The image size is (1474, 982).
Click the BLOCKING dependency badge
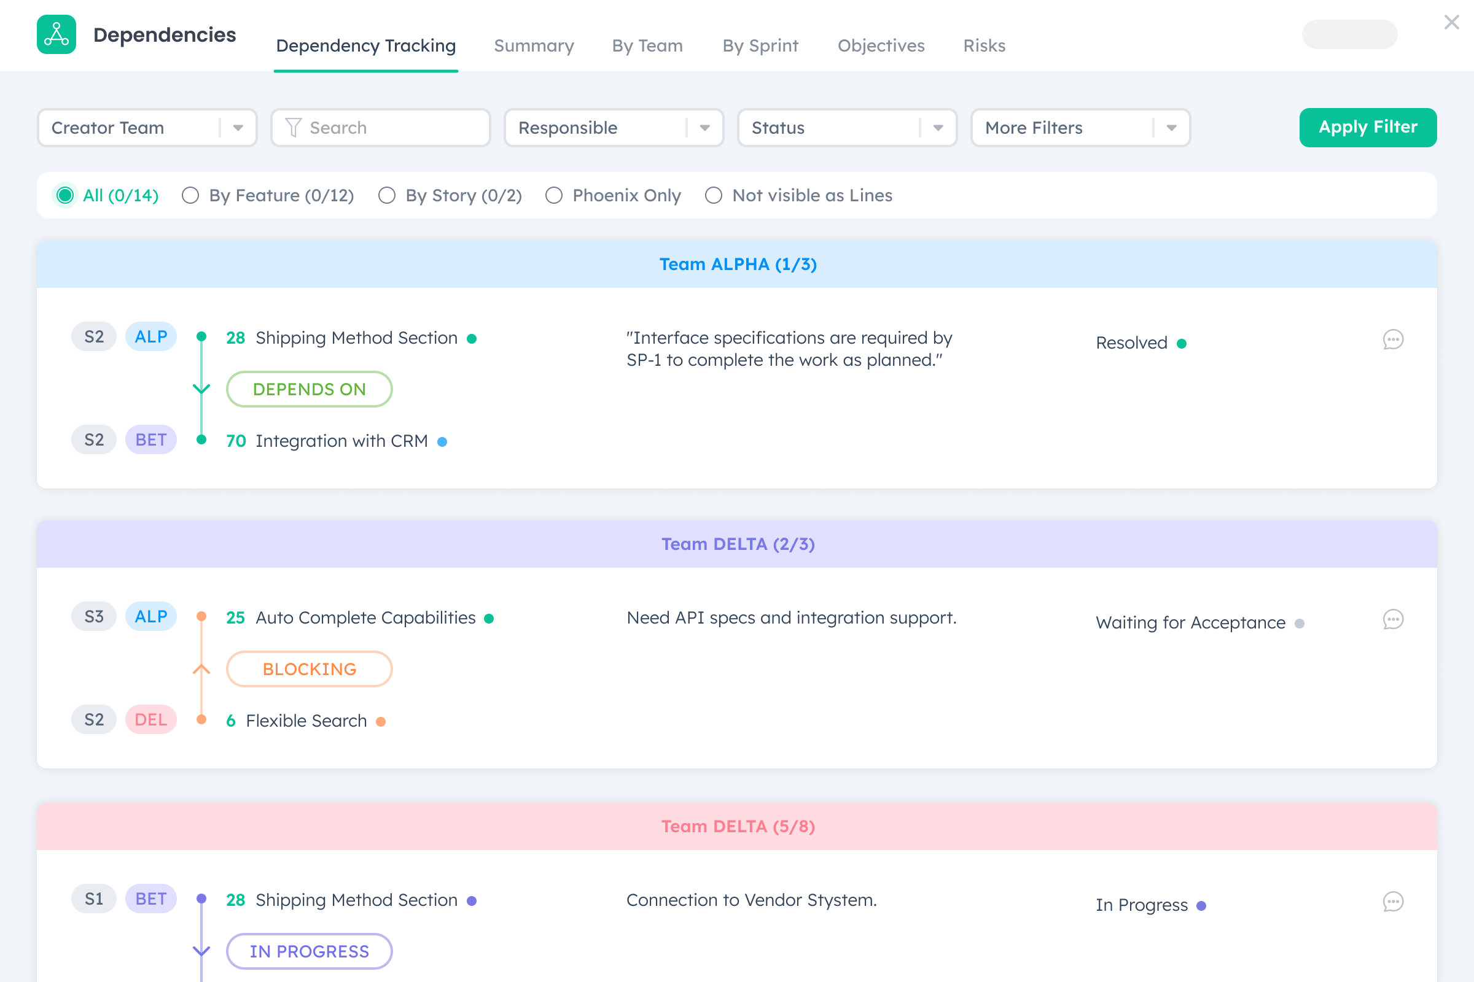309,669
